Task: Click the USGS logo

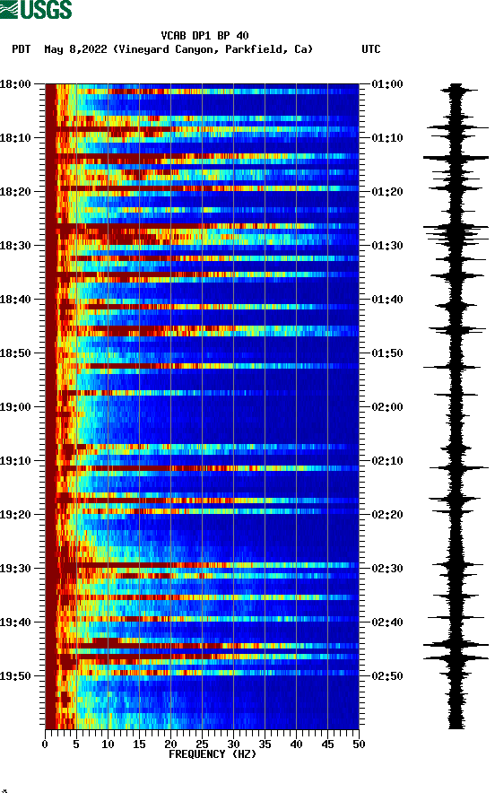Action: 36,9
